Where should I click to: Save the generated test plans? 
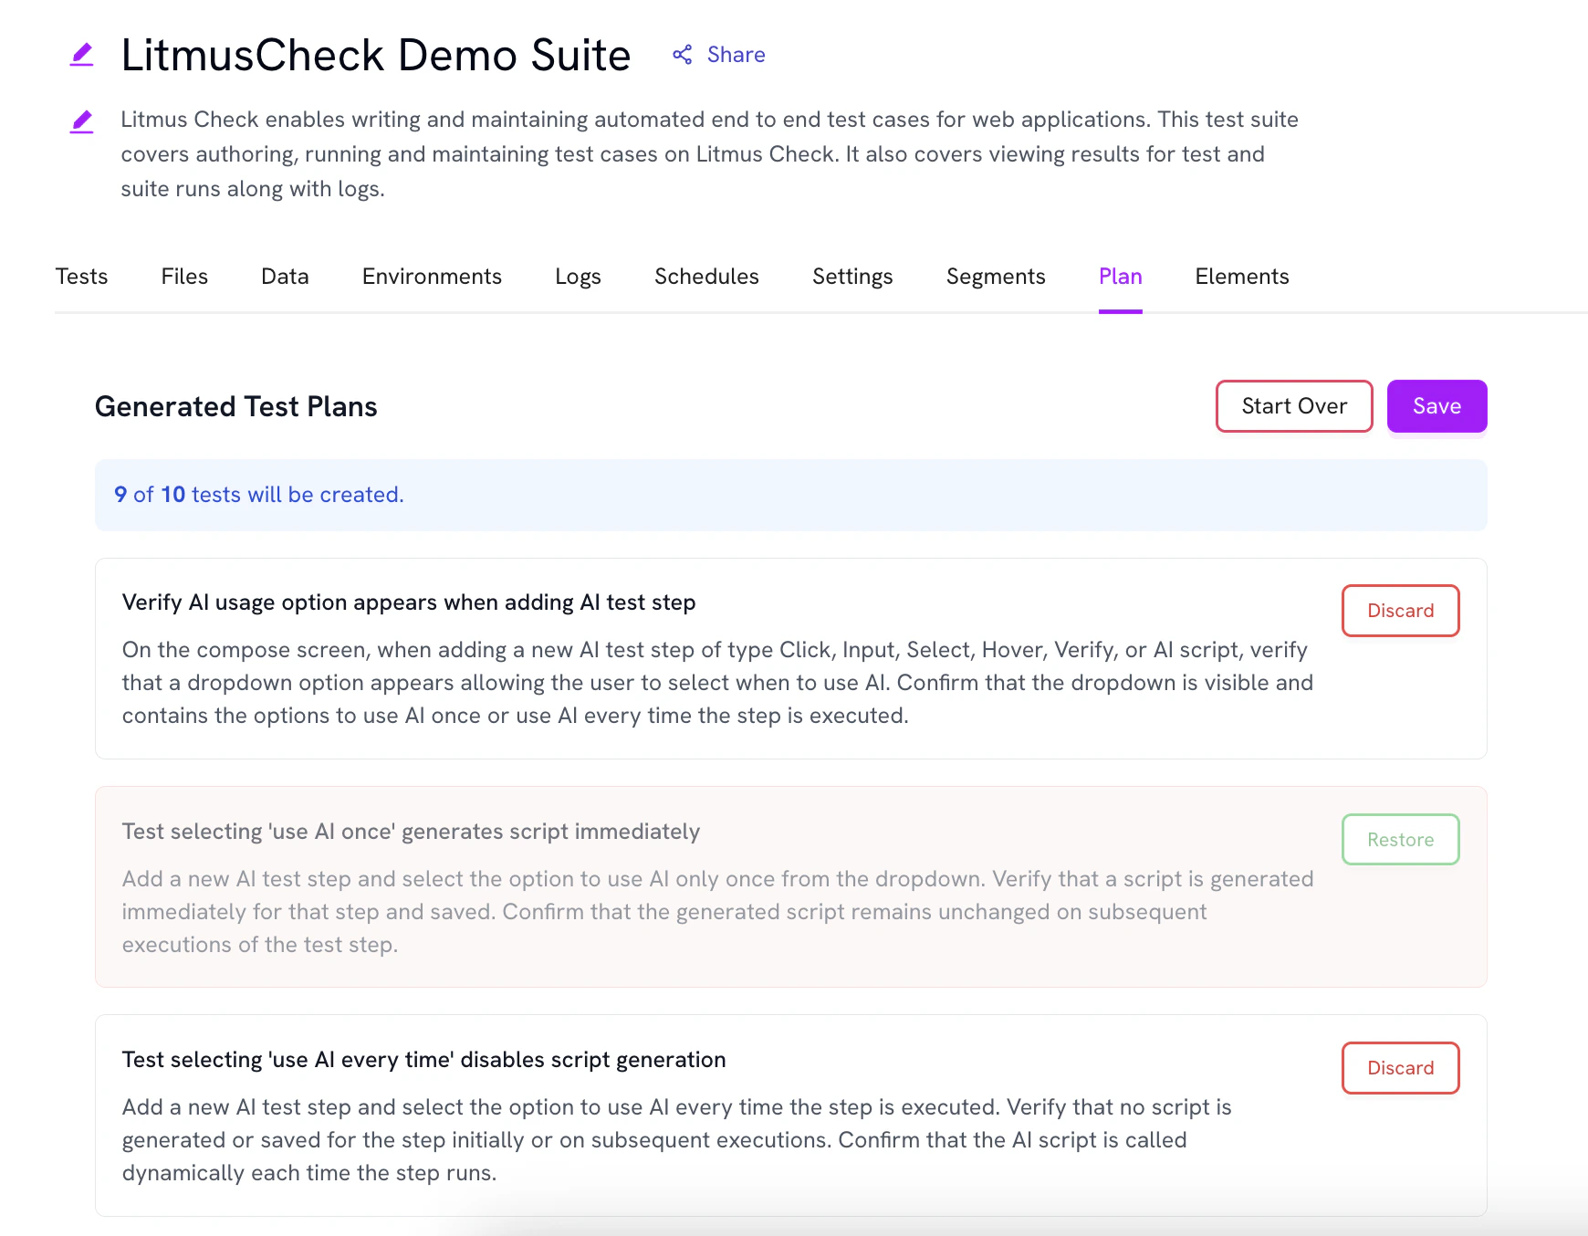(1437, 406)
